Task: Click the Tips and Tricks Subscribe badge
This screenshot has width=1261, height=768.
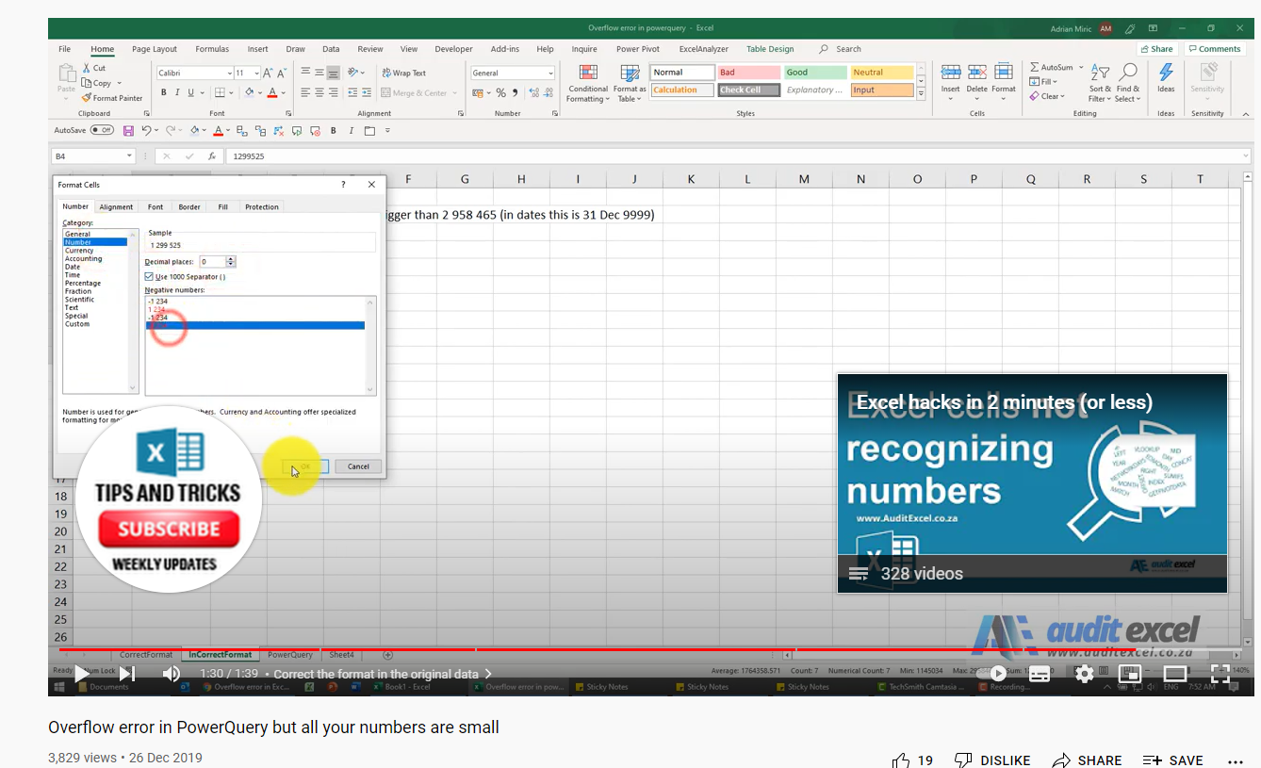Action: pyautogui.click(x=169, y=499)
